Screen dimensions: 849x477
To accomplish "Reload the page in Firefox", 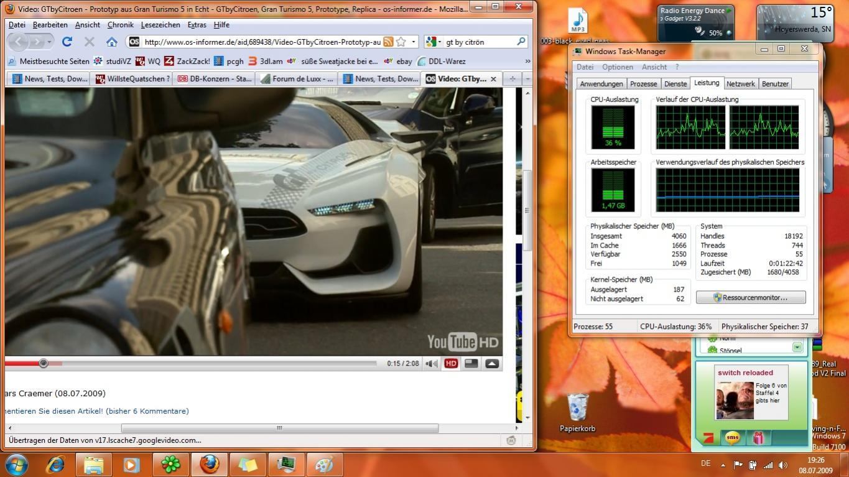I will coord(67,42).
